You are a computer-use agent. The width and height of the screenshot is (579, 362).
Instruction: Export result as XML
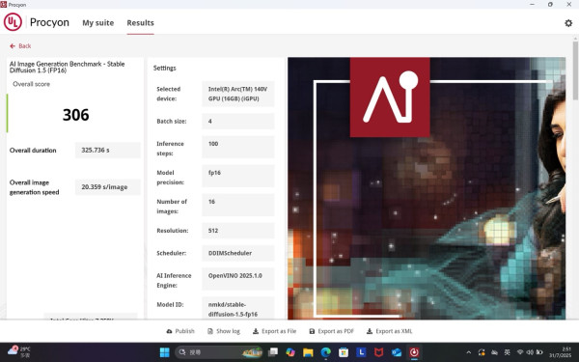[x=389, y=331]
